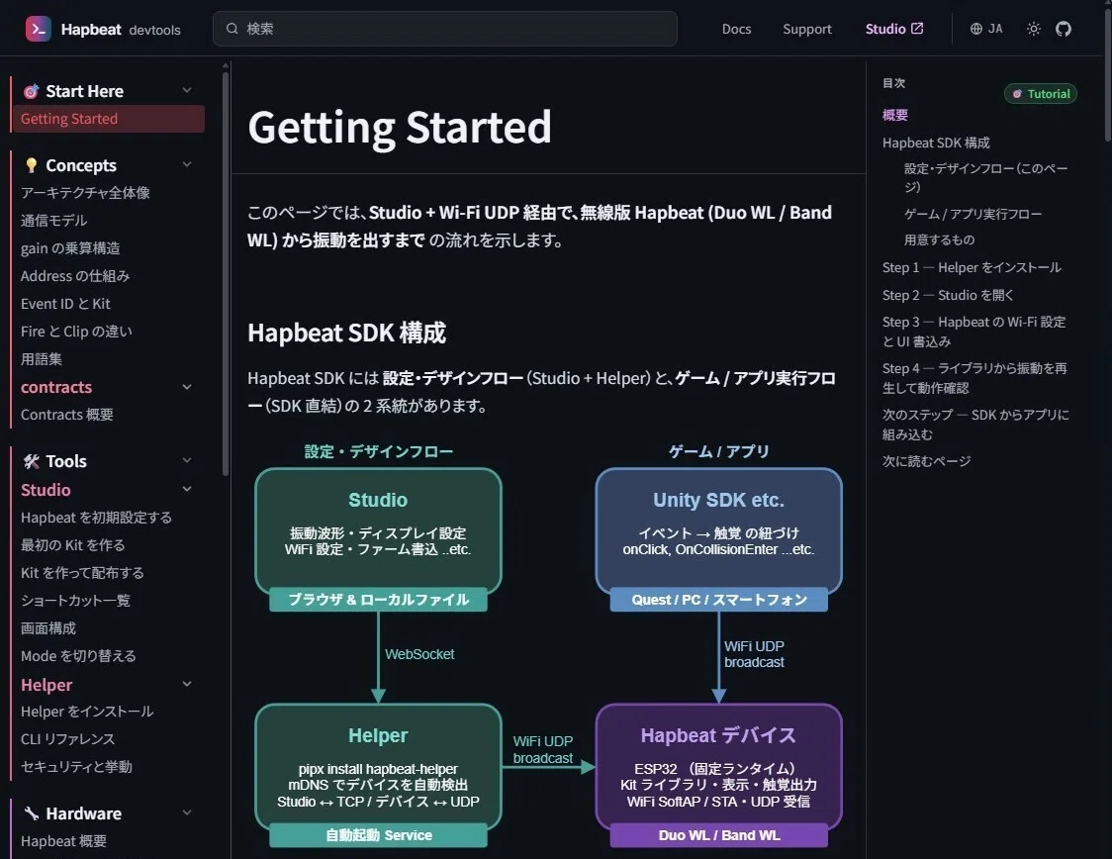Click the globe language icon
The width and height of the screenshot is (1112, 859).
[975, 29]
